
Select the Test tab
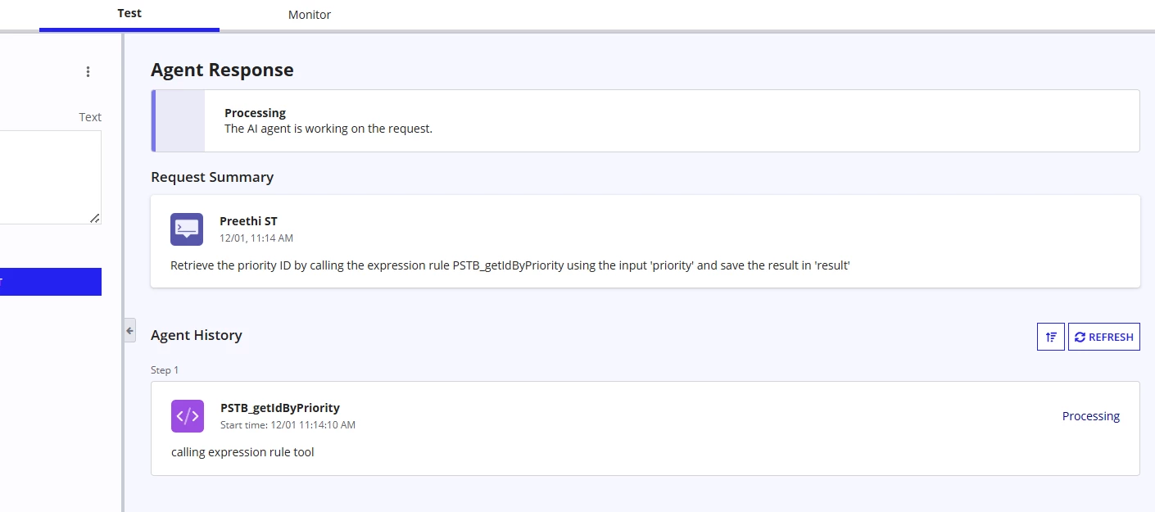pos(129,14)
